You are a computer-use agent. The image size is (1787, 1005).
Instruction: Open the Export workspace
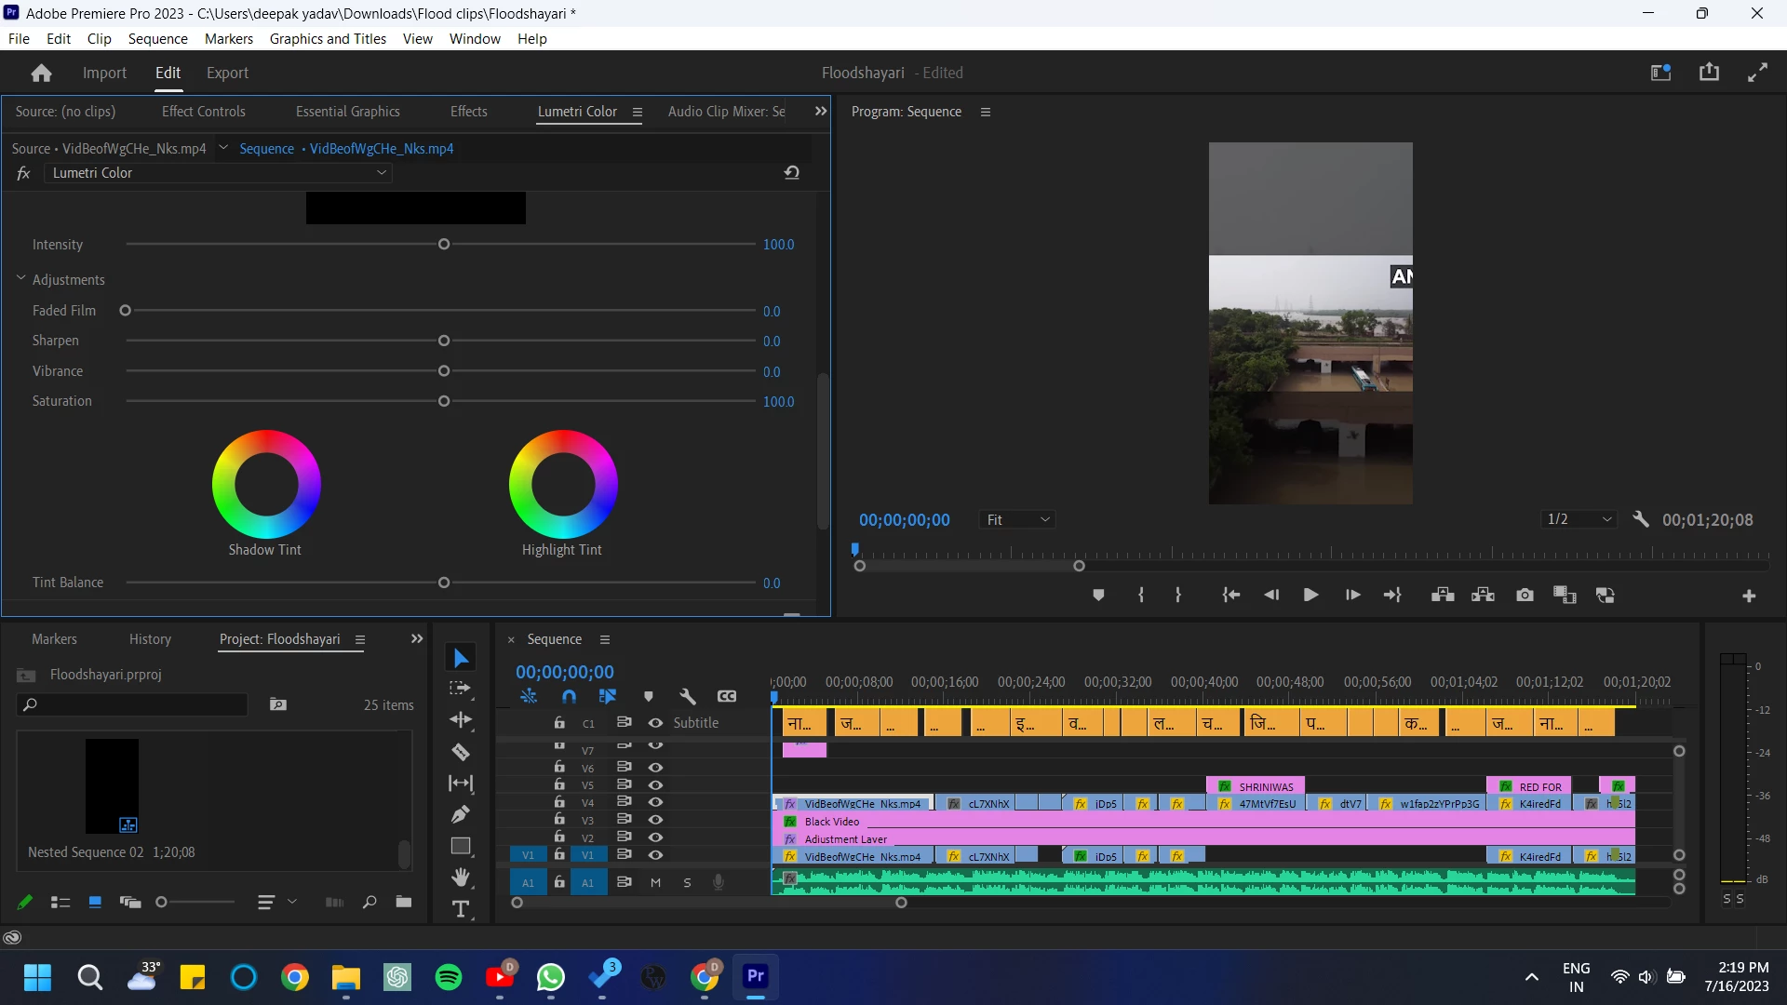point(227,73)
